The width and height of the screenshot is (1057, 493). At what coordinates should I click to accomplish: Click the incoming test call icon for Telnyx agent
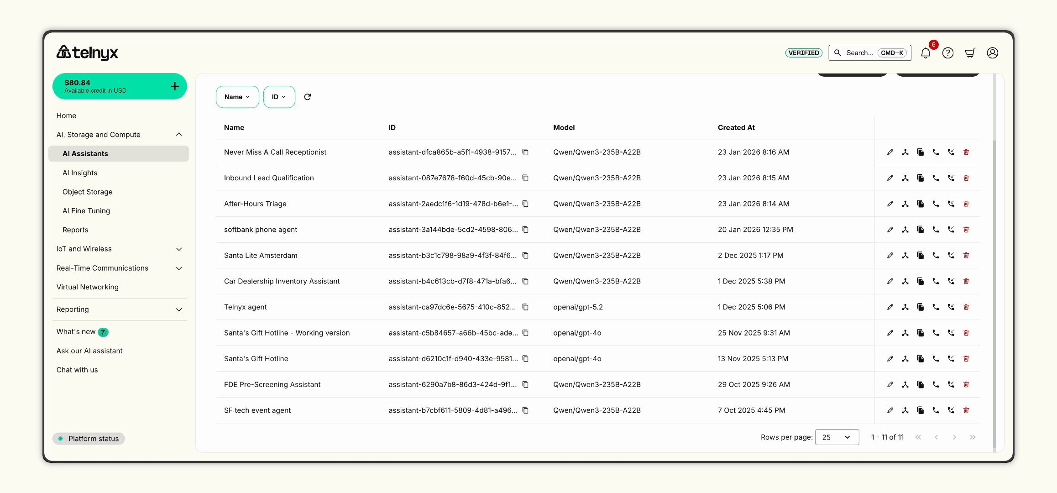click(x=951, y=307)
